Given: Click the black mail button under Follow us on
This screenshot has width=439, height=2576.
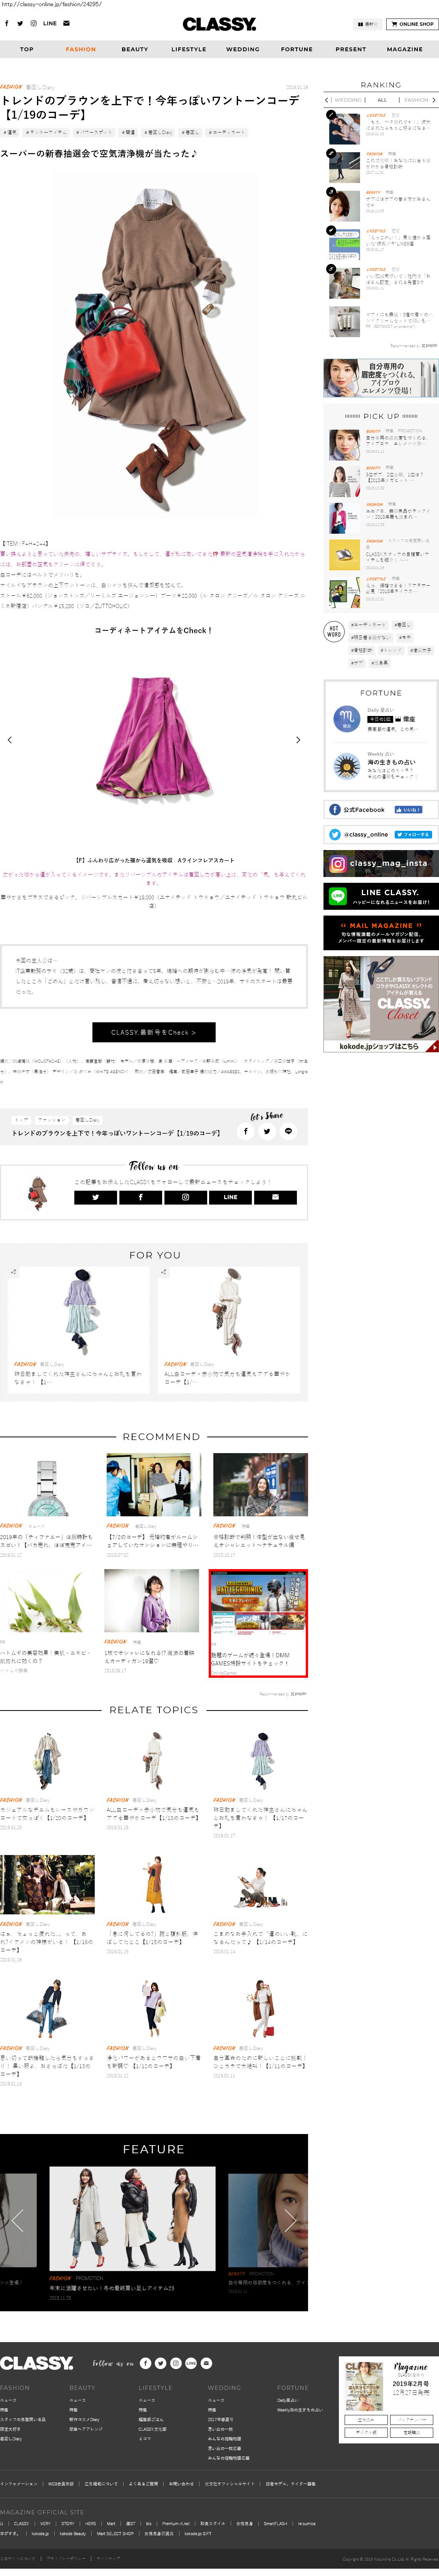Looking at the screenshot, I should (275, 1197).
